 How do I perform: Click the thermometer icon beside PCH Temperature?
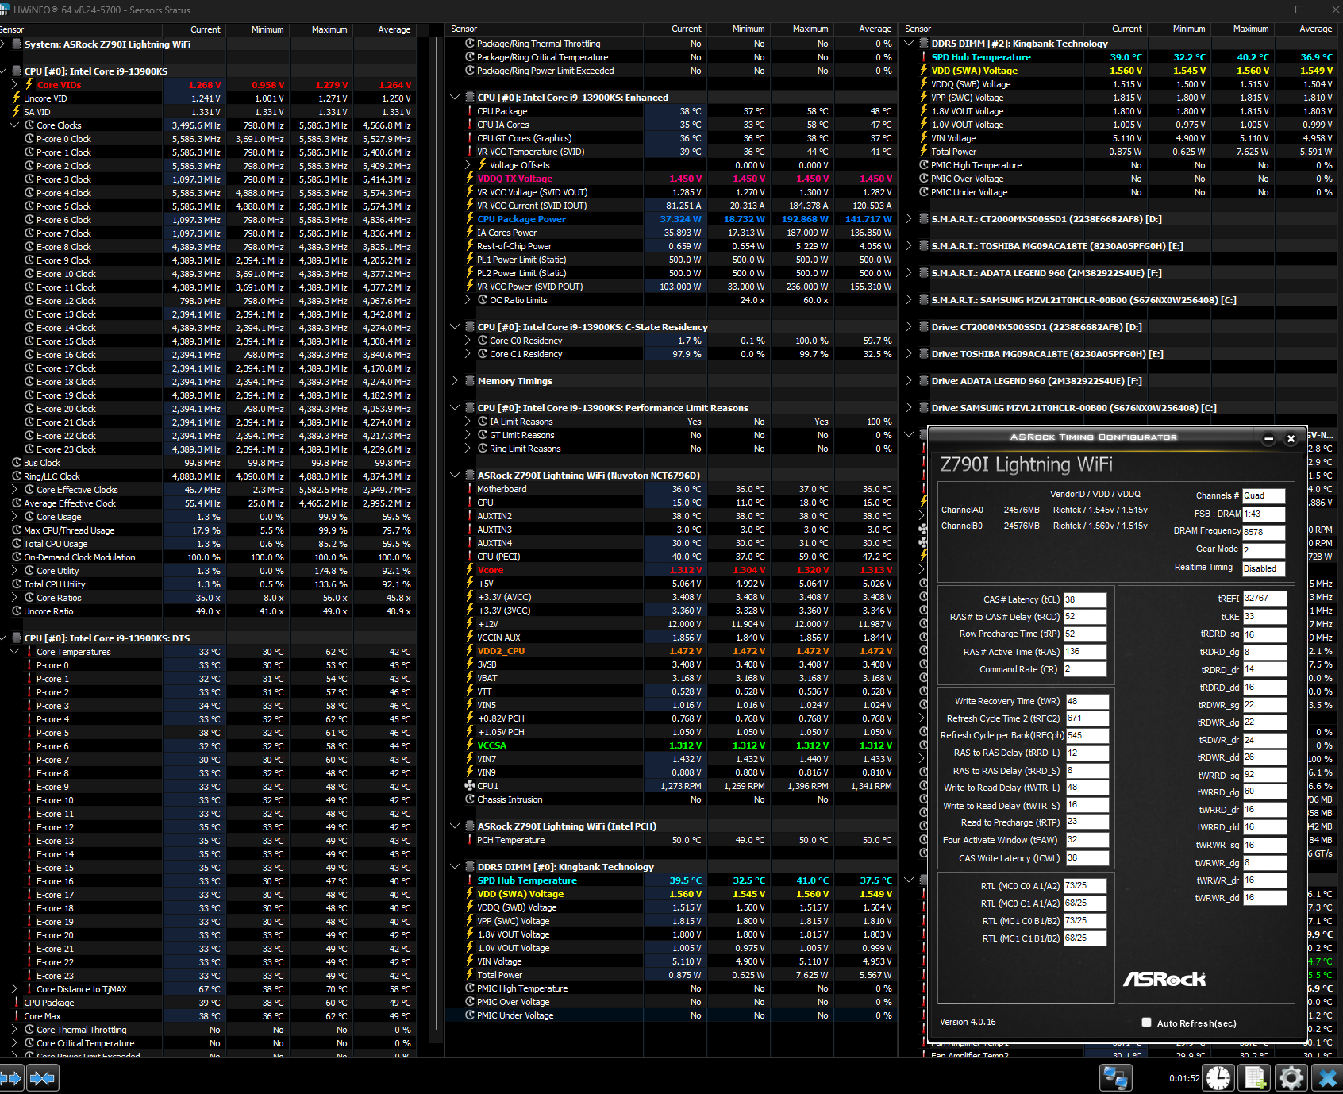470,840
